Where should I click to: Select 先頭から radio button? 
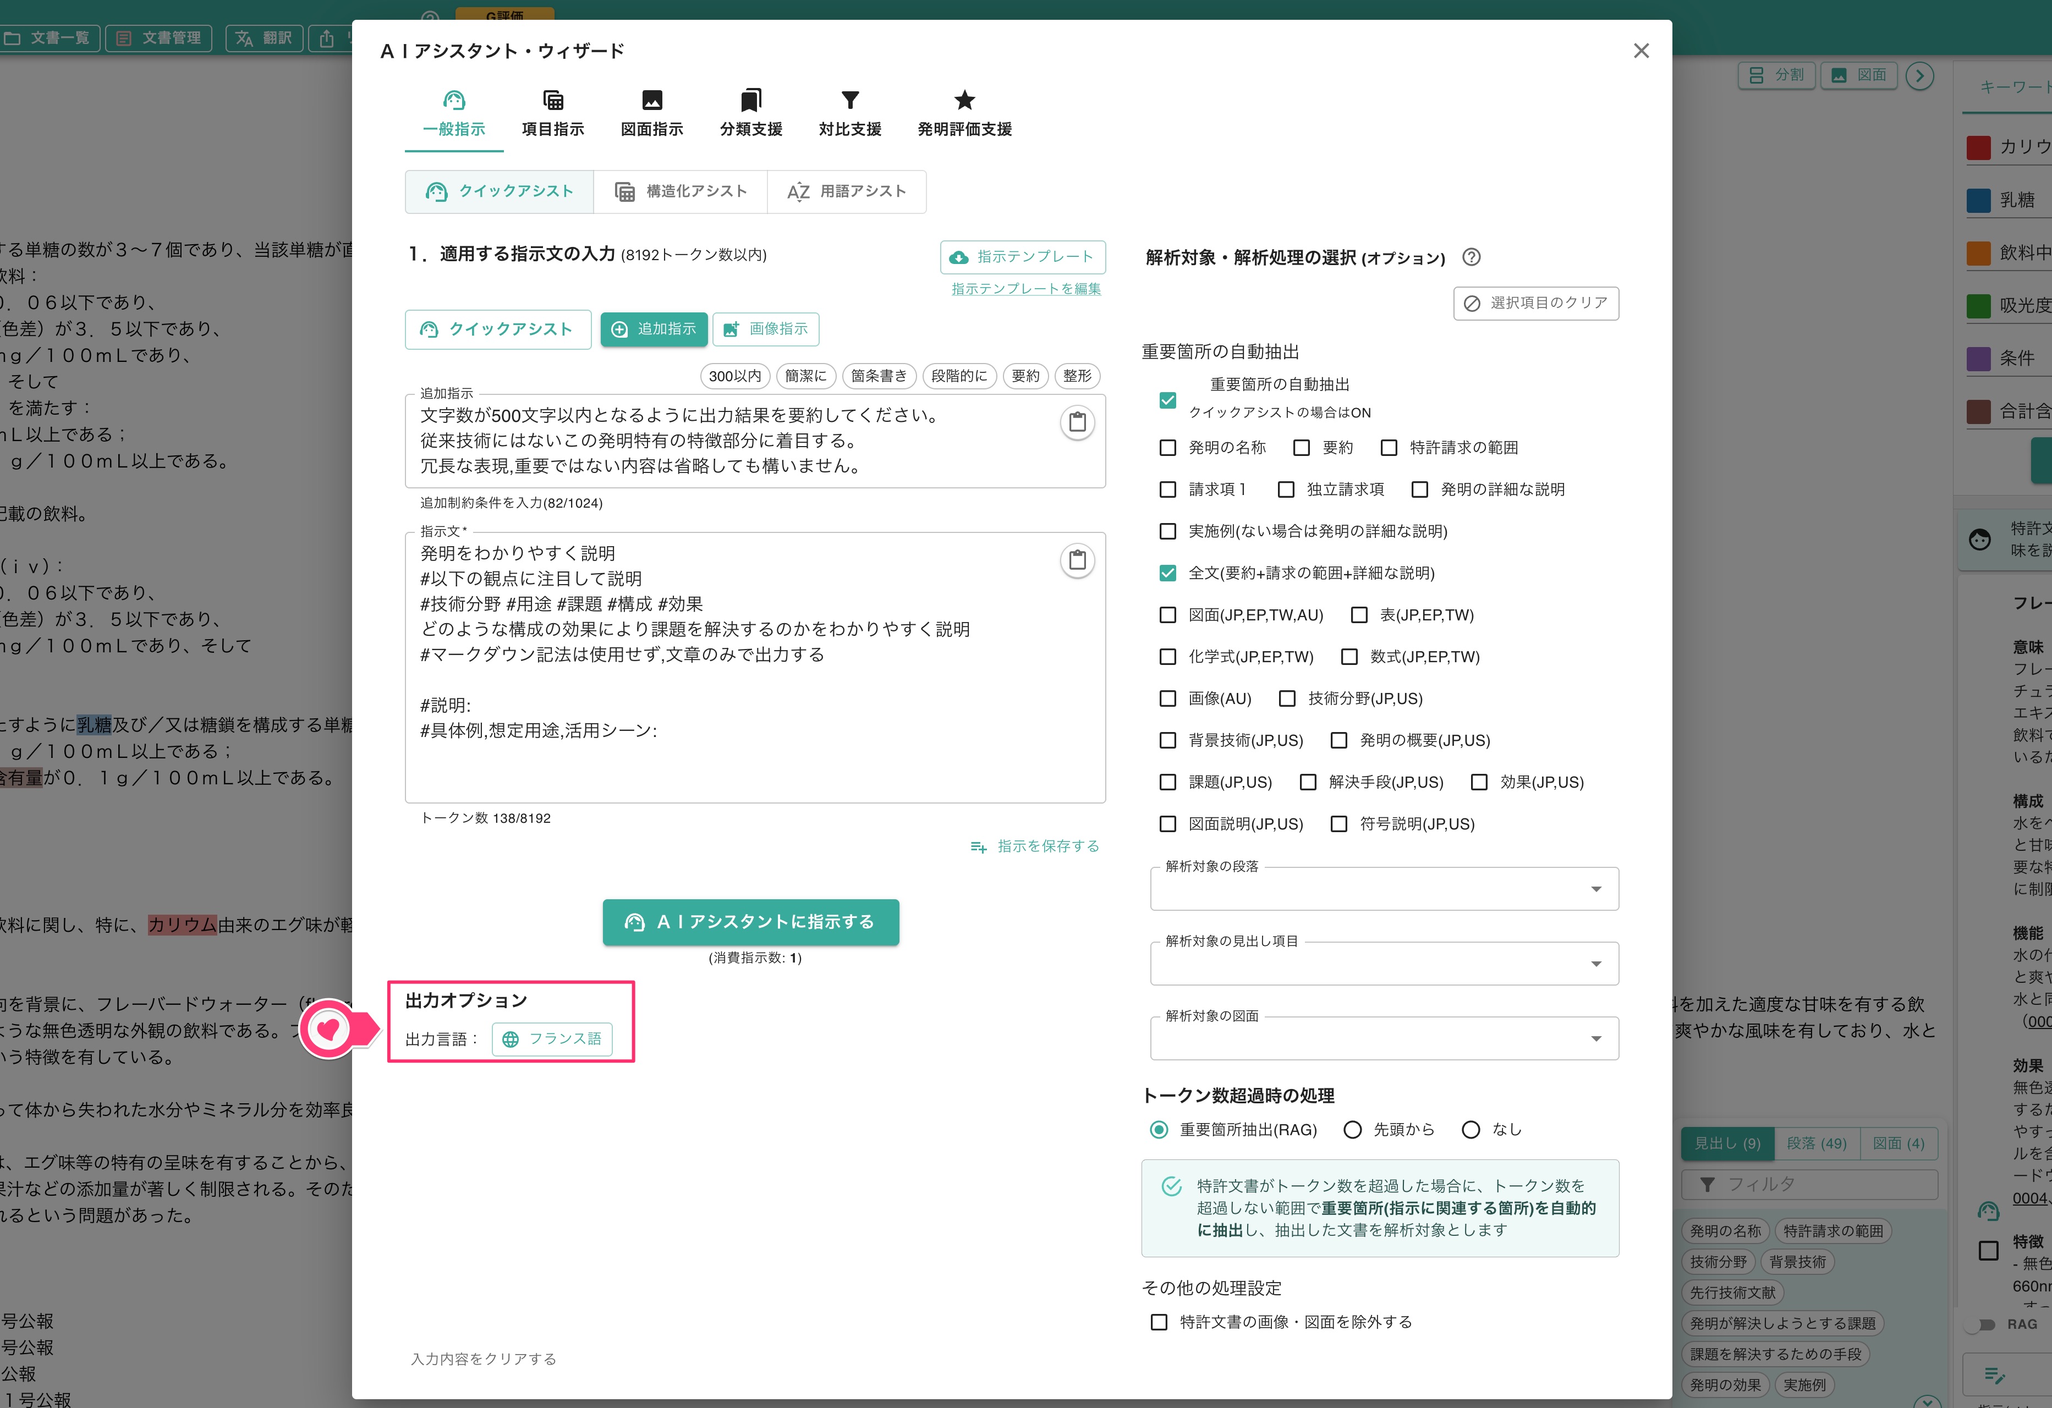[x=1352, y=1131]
